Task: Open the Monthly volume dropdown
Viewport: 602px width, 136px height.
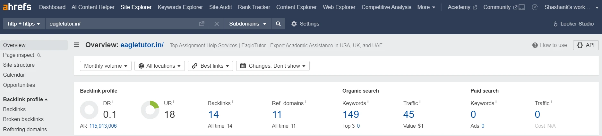Action: pyautogui.click(x=106, y=66)
